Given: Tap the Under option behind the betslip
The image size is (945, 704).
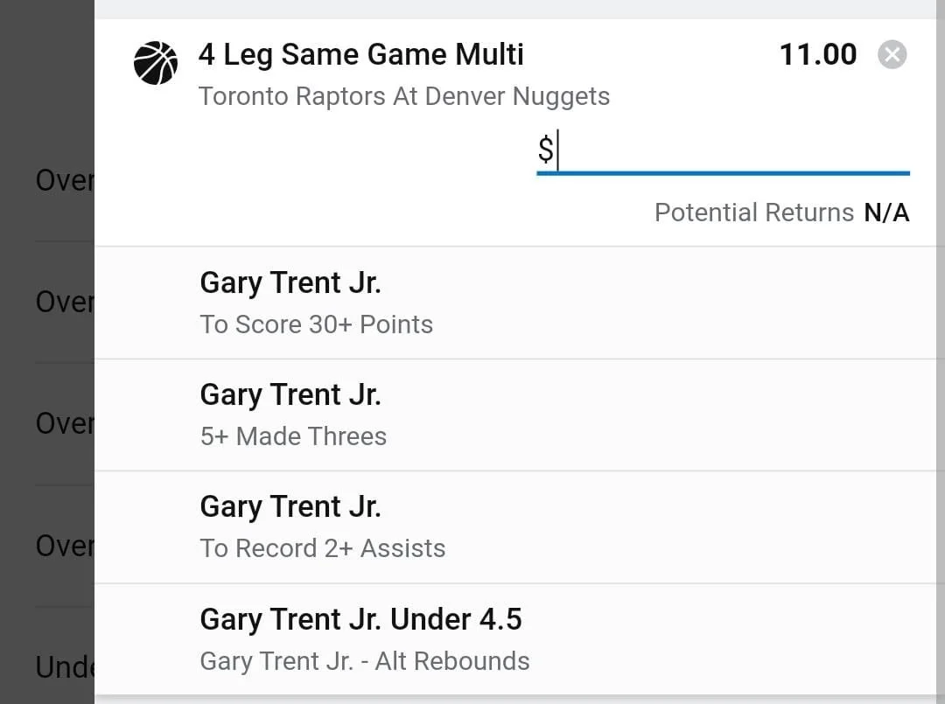Looking at the screenshot, I should [65, 667].
